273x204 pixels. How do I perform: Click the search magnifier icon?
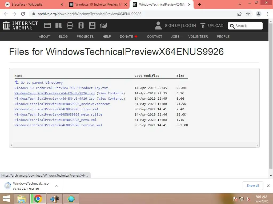tap(232, 26)
